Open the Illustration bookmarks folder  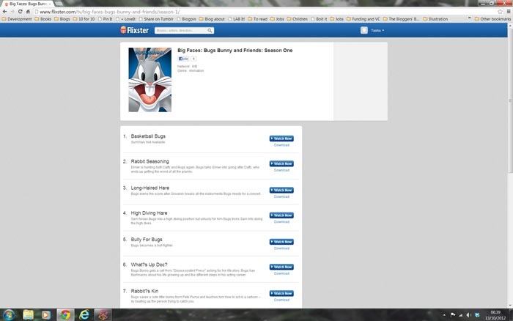coord(435,19)
